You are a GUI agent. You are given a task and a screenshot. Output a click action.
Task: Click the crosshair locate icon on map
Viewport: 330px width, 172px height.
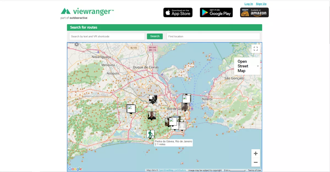(76, 44)
